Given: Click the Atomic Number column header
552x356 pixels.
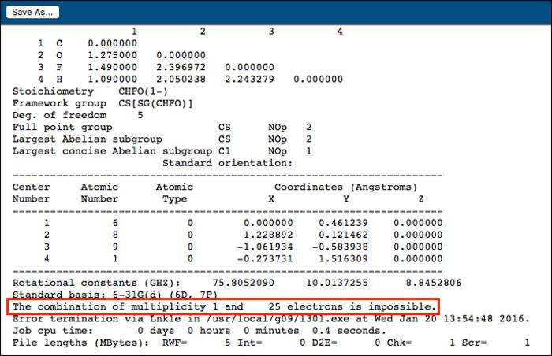Looking at the screenshot, I should point(99,193).
